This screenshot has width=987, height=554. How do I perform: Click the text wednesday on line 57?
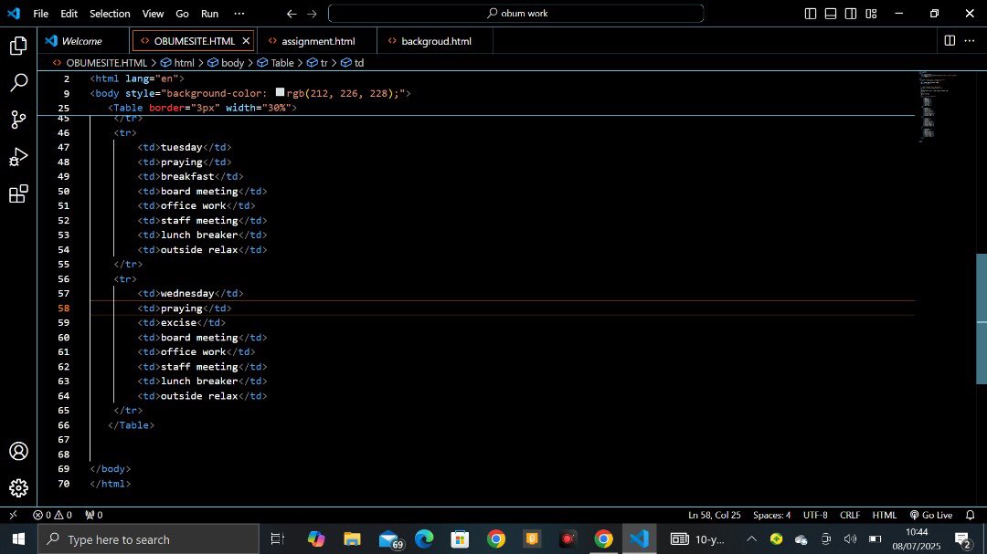tap(187, 294)
